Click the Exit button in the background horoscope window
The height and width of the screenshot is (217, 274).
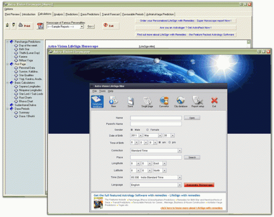(x=111, y=26)
